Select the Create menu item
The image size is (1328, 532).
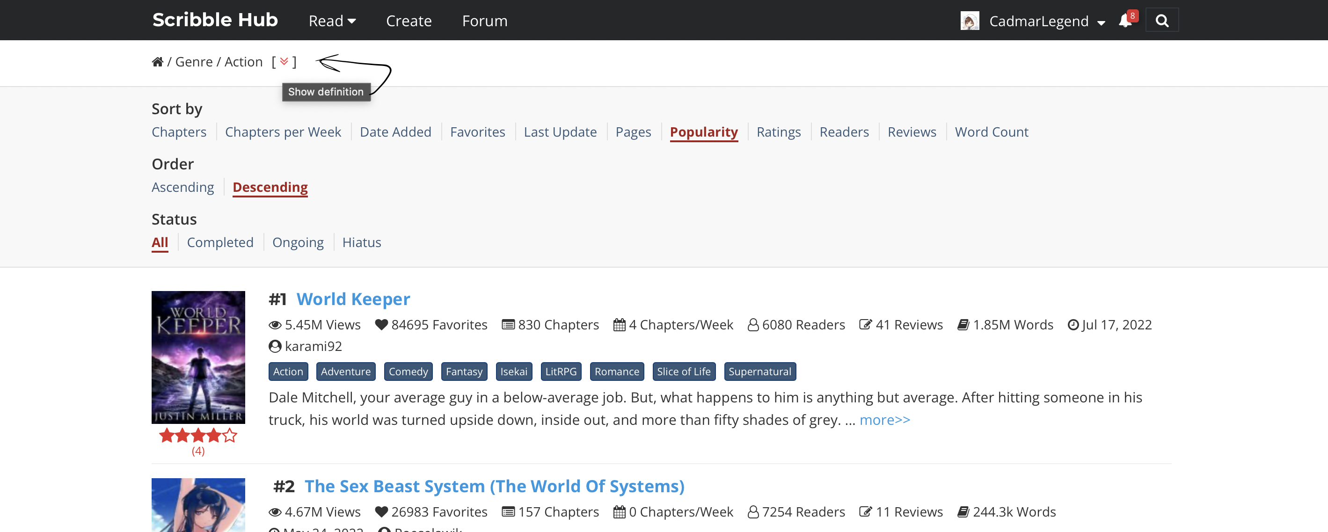[x=409, y=21]
